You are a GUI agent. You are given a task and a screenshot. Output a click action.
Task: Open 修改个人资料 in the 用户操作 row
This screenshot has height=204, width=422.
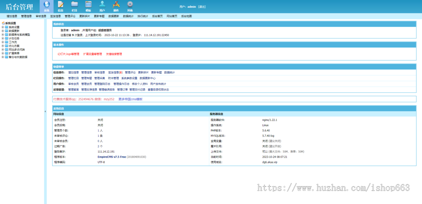tap(140, 84)
